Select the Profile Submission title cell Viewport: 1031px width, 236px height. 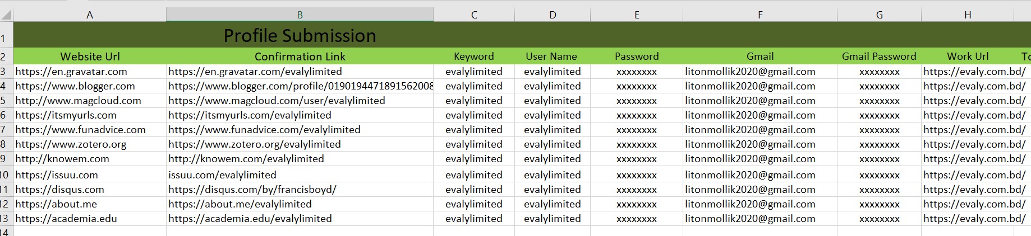300,35
